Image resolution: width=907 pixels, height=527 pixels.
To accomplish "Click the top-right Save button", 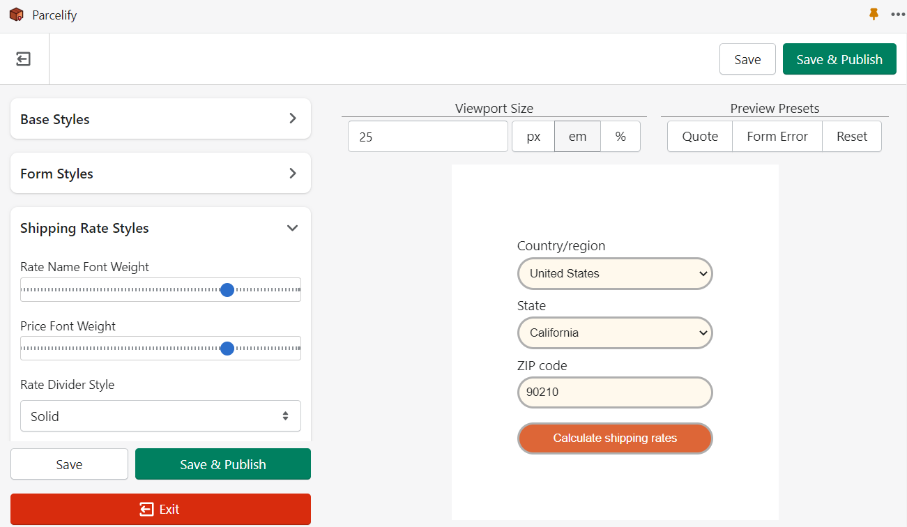I will click(747, 59).
